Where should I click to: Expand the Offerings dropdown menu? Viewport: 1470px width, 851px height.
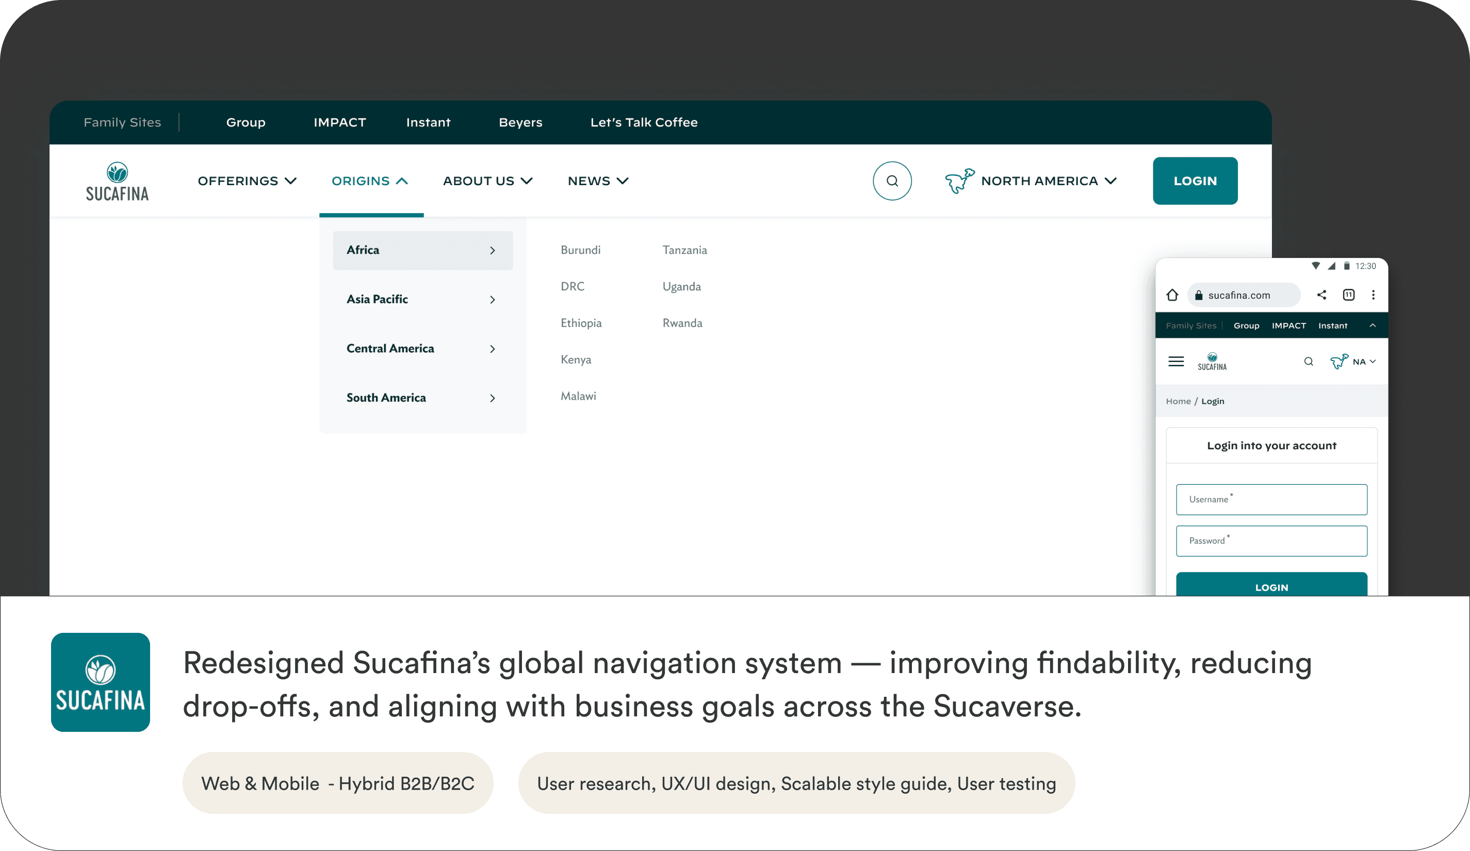pyautogui.click(x=247, y=181)
